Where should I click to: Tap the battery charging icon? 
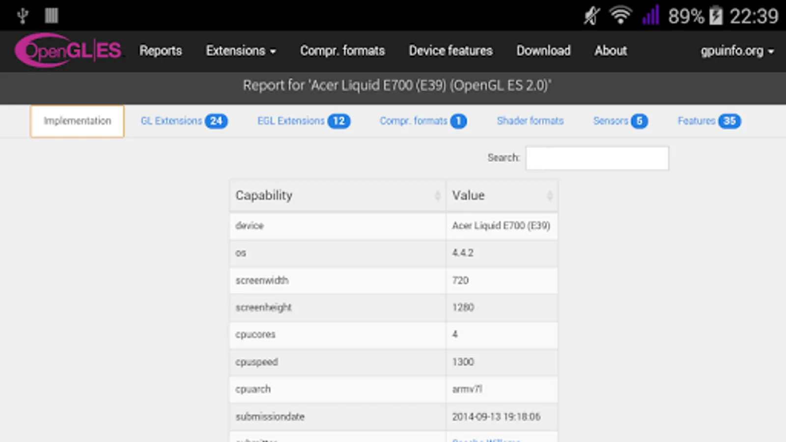point(716,15)
